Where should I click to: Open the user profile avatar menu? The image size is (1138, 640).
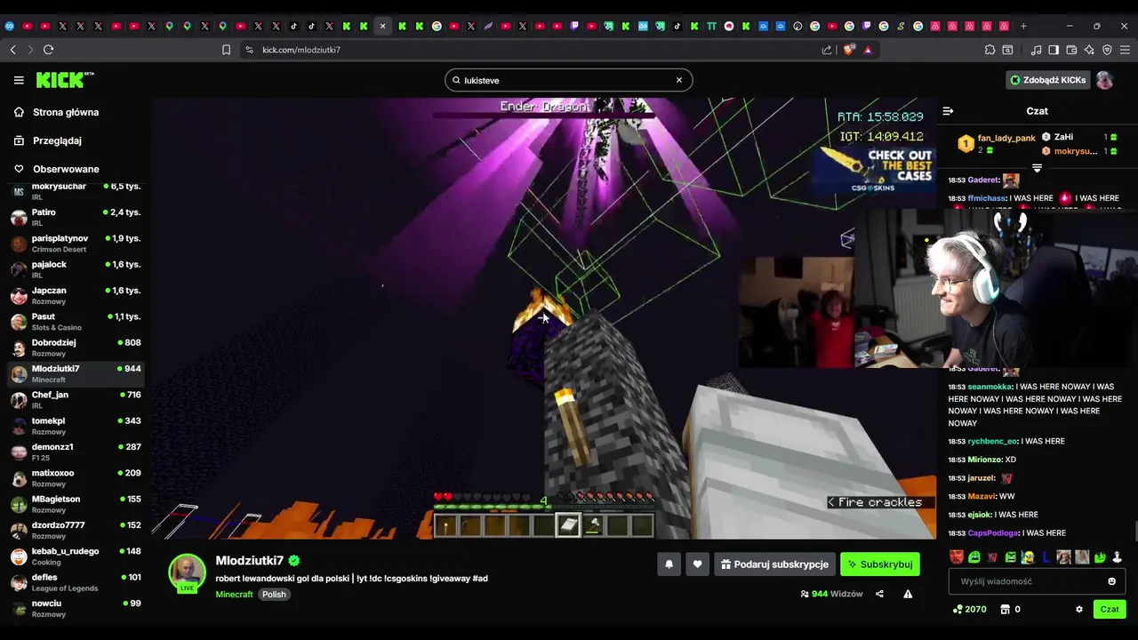1104,80
